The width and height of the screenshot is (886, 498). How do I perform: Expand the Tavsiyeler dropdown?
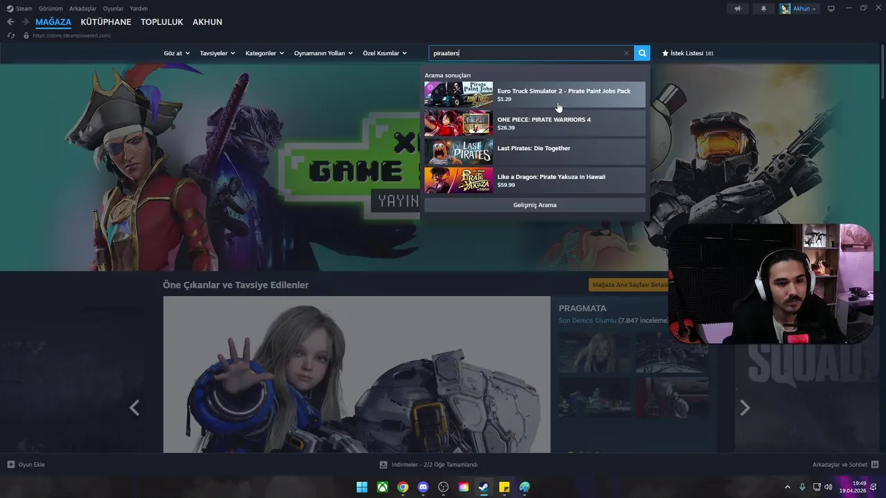pos(217,53)
